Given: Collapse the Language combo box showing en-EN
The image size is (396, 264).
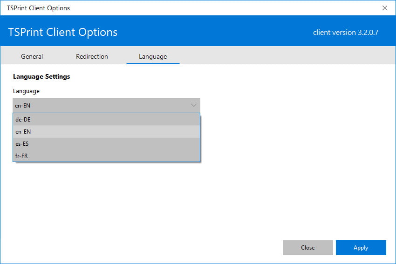Looking at the screenshot, I should pos(106,106).
